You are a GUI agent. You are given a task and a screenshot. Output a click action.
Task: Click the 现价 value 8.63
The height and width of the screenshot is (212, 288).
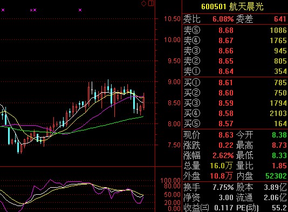[226, 135]
